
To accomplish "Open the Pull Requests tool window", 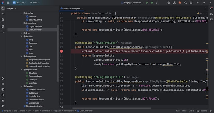I will pyautogui.click(x=3, y=19).
